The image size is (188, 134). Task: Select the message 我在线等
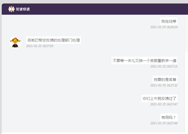coord(169,21)
